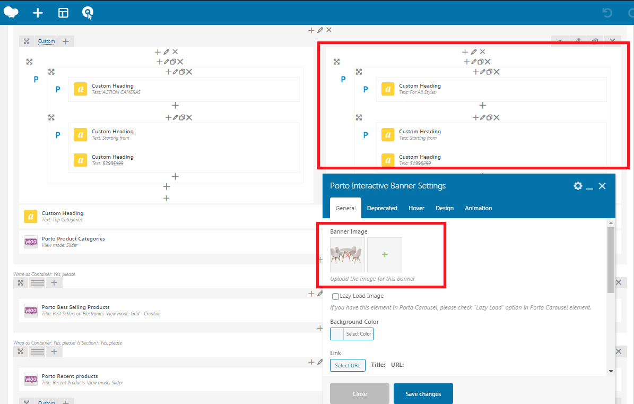Switch to the Hover tab
634x404 pixels.
(416, 208)
